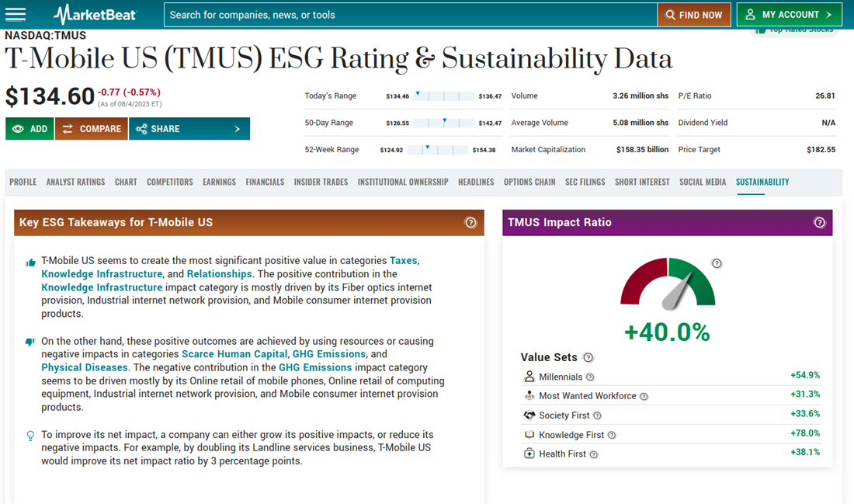The width and height of the screenshot is (854, 504).
Task: Click help icon beside the impact gauge
Action: (717, 263)
